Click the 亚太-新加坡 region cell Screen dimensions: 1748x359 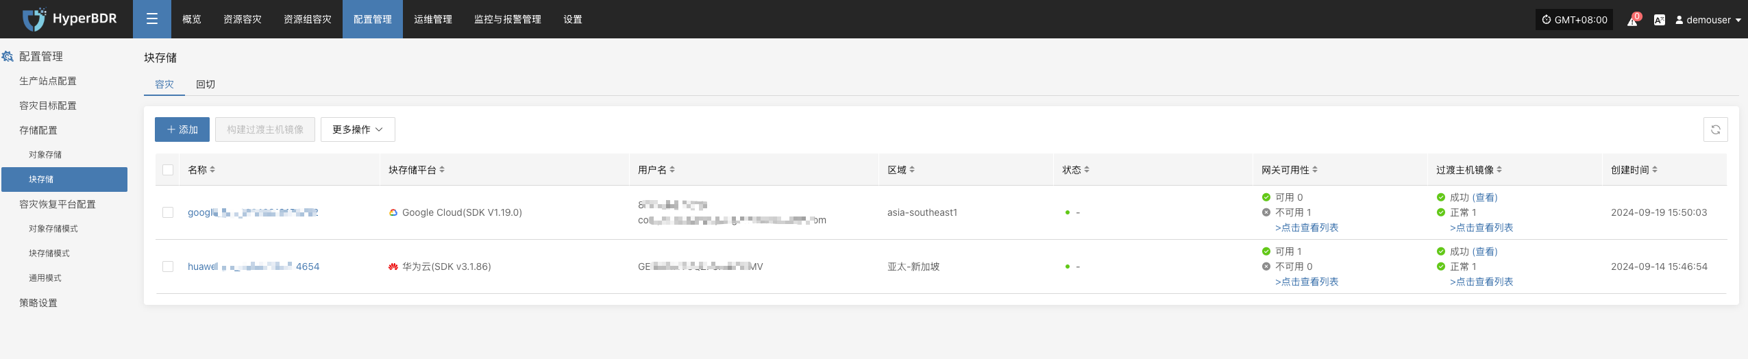click(x=913, y=267)
